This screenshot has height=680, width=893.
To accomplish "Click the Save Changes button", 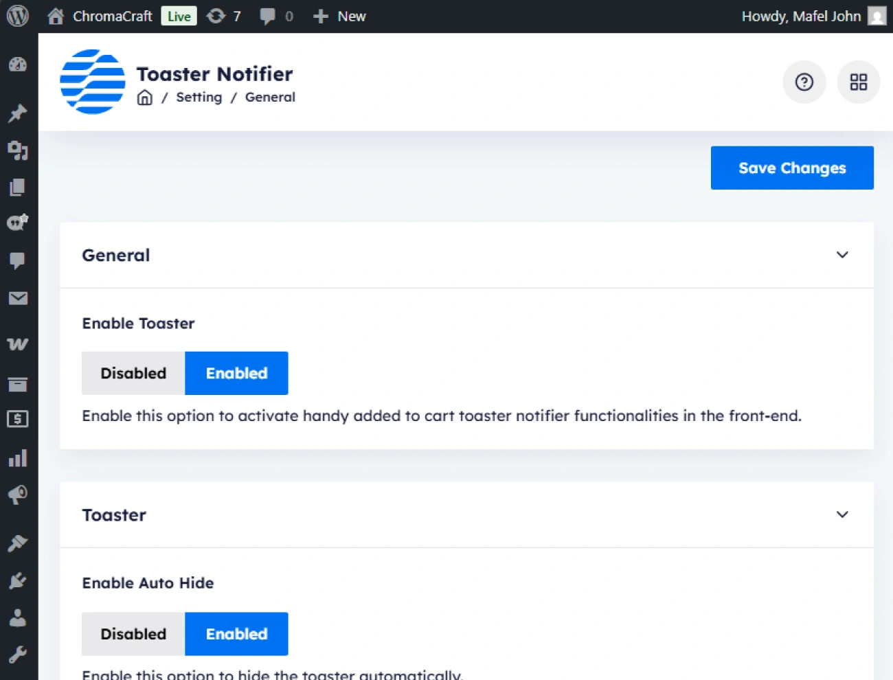I will tap(792, 168).
